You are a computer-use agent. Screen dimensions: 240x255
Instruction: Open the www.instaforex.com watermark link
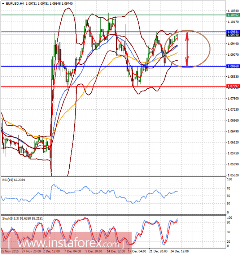tap(66, 243)
